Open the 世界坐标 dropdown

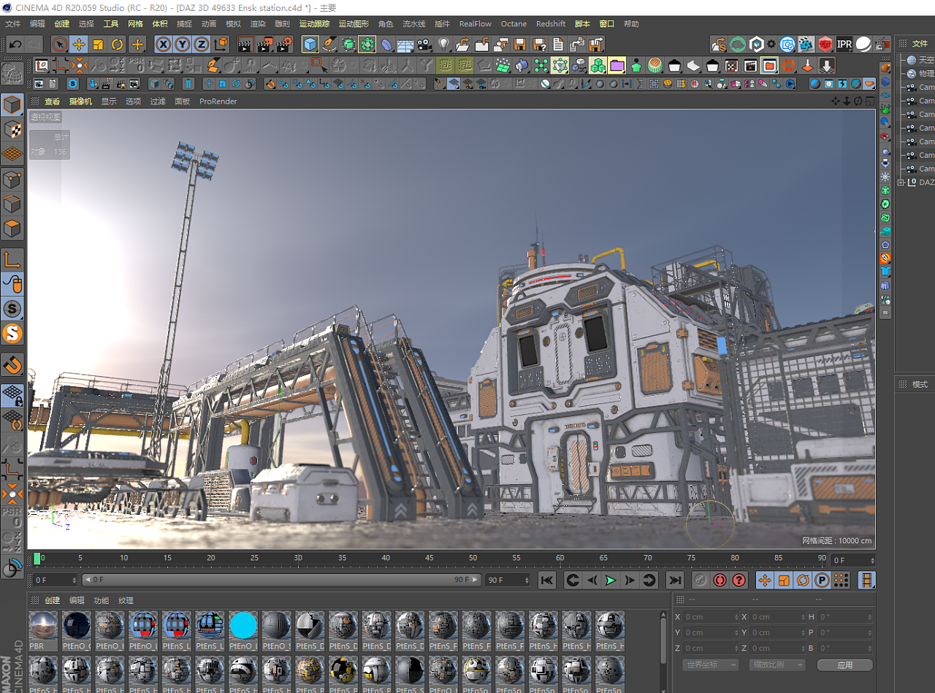tap(711, 665)
